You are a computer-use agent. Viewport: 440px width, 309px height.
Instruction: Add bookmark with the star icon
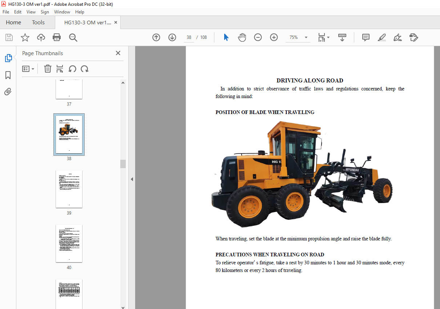(x=25, y=37)
